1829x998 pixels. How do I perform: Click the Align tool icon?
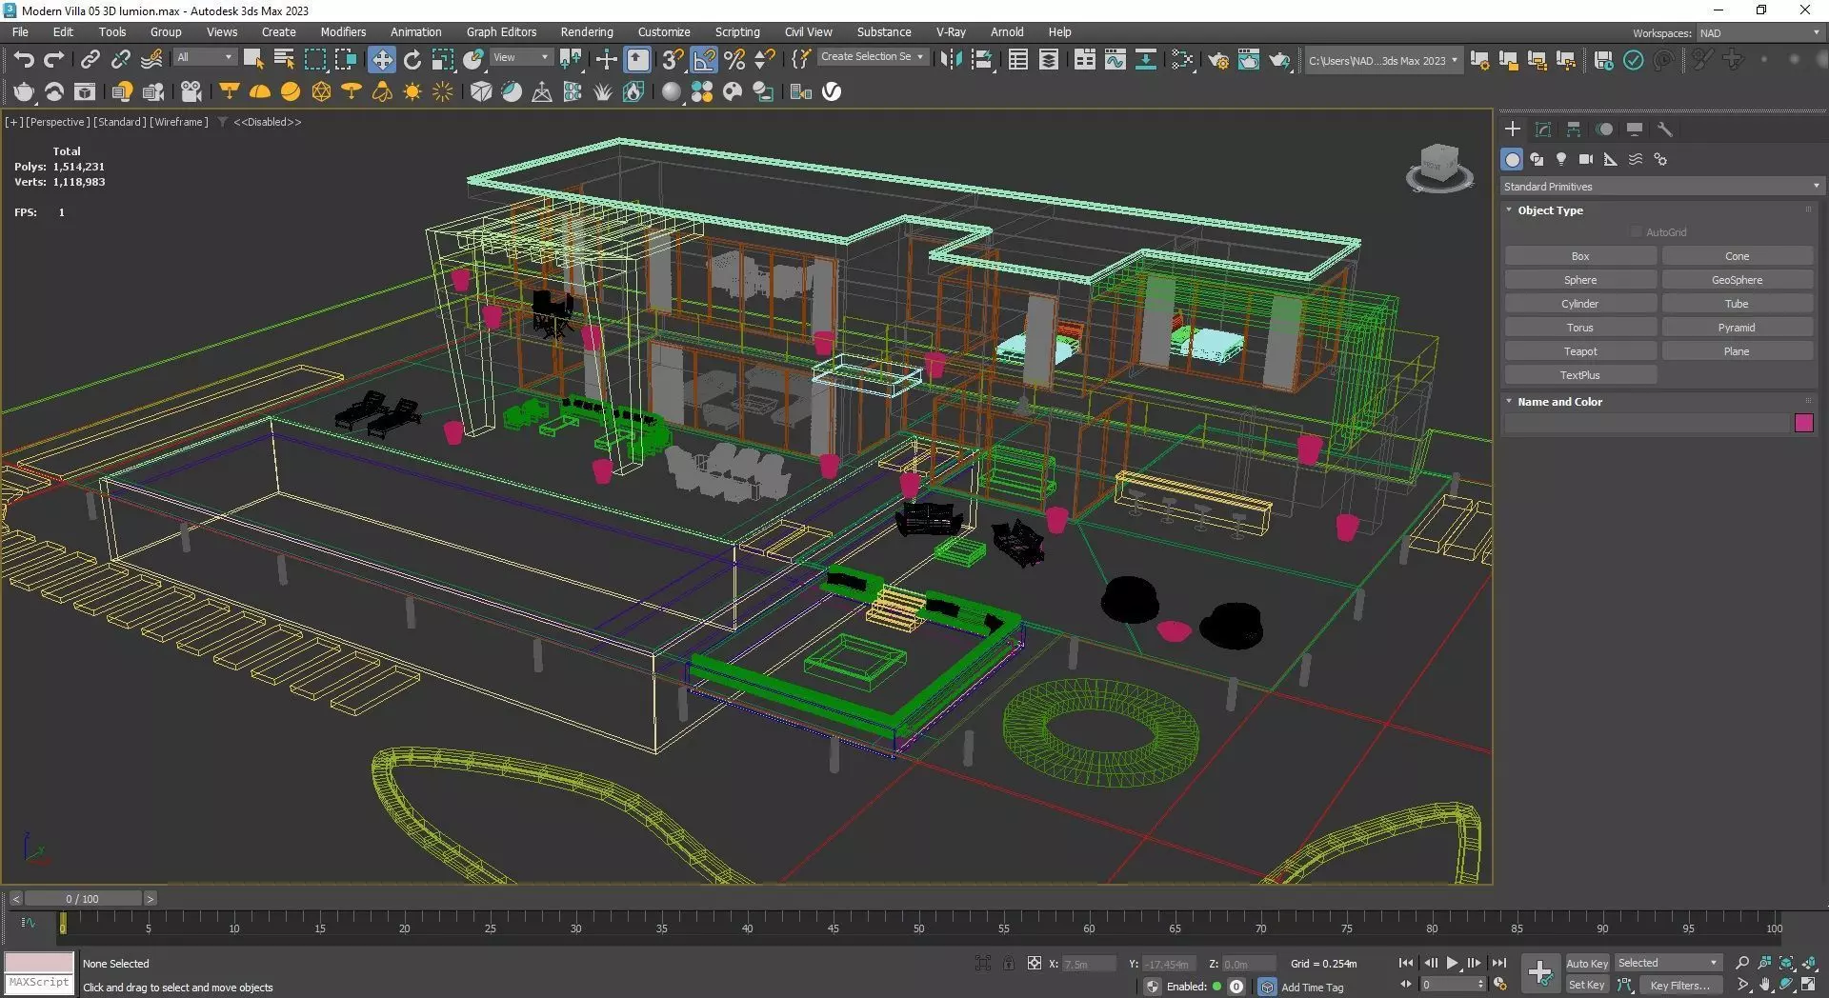pos(981,60)
